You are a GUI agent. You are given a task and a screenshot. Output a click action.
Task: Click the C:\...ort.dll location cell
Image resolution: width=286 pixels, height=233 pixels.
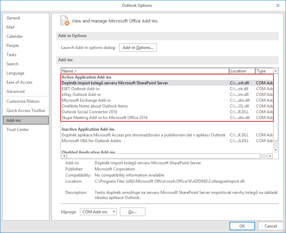[239, 83]
